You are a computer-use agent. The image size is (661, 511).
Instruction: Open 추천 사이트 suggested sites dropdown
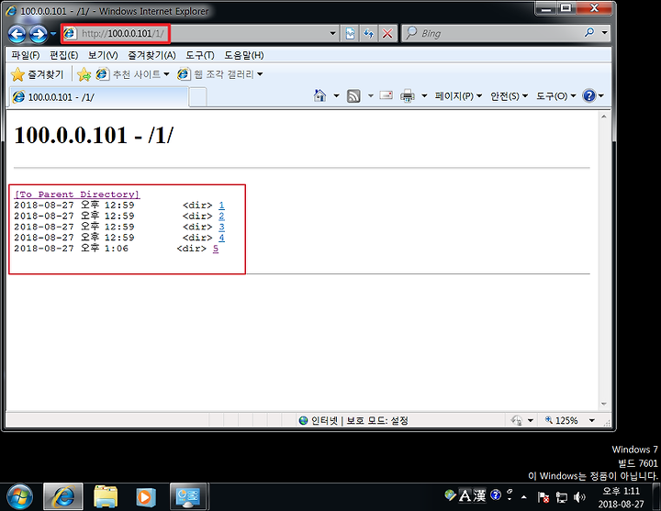132,74
